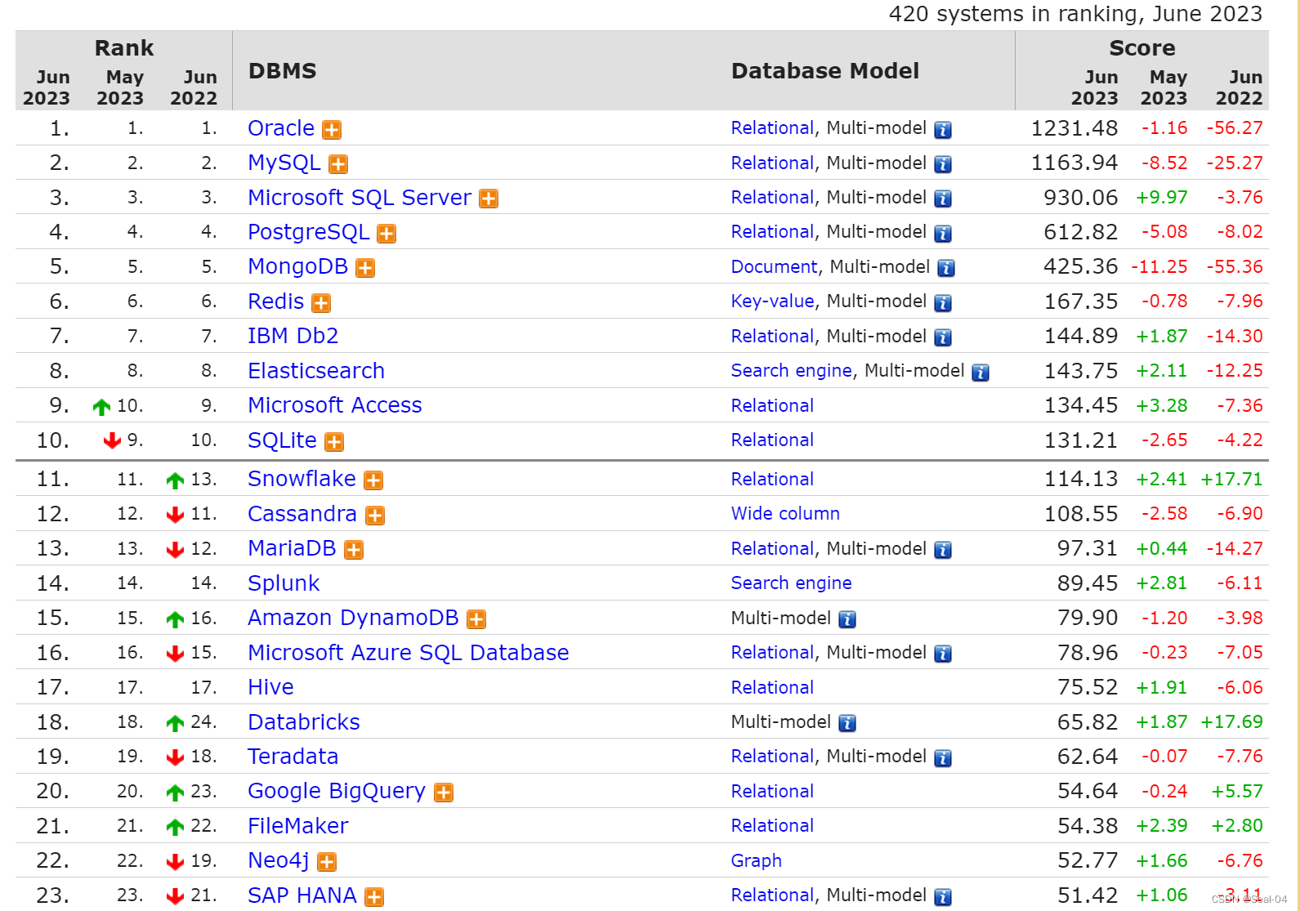Click the info icon in Microsoft SQL Server's row
Screen dimensions: 1300x911
point(943,199)
